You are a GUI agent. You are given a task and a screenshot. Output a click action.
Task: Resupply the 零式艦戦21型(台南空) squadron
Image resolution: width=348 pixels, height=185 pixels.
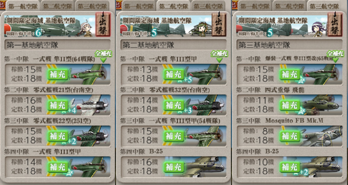click(x=58, y=105)
